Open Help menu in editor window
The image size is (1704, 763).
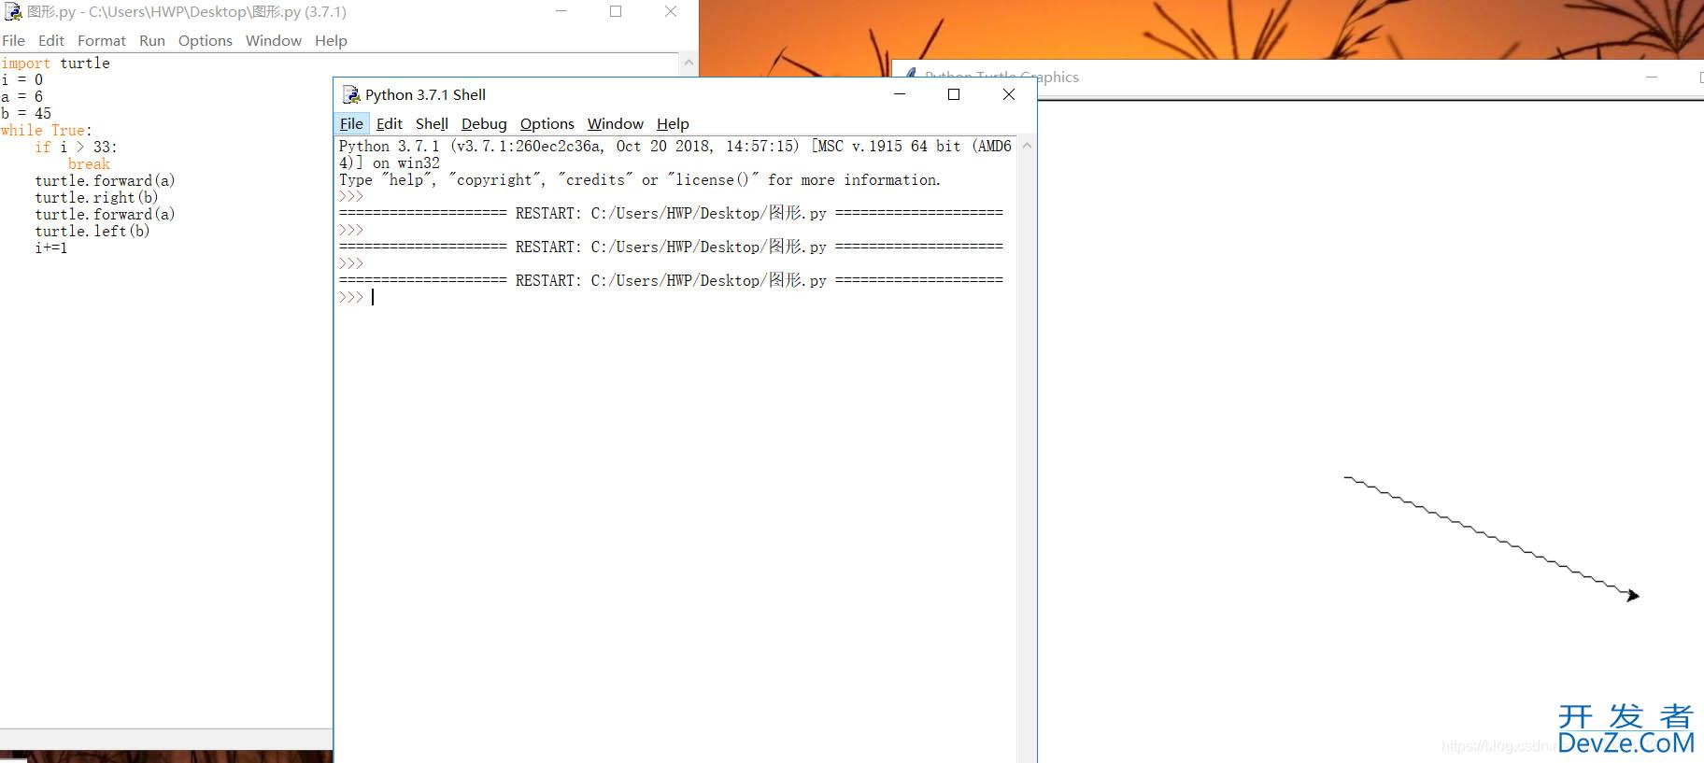point(331,40)
